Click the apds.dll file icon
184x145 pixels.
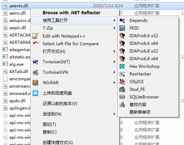pos(5,101)
